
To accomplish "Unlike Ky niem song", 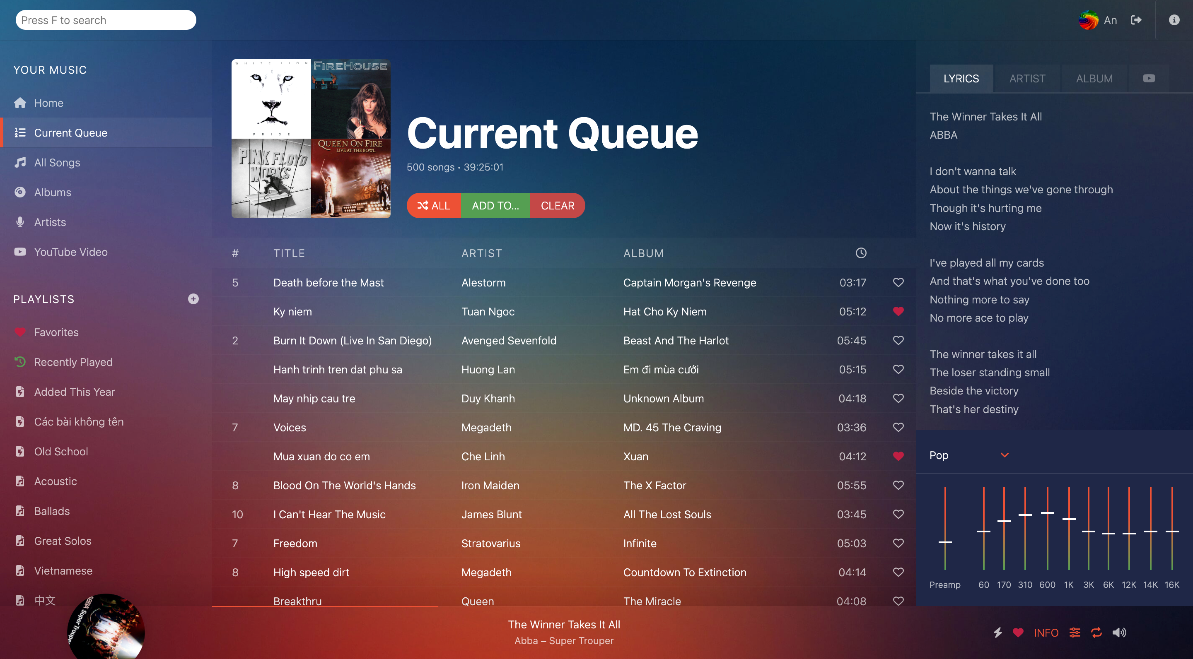I will (898, 311).
